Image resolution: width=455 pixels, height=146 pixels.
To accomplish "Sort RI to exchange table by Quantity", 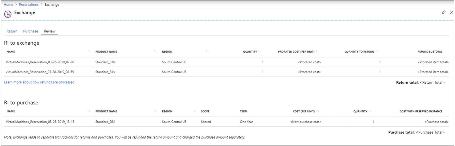I will point(260,51).
